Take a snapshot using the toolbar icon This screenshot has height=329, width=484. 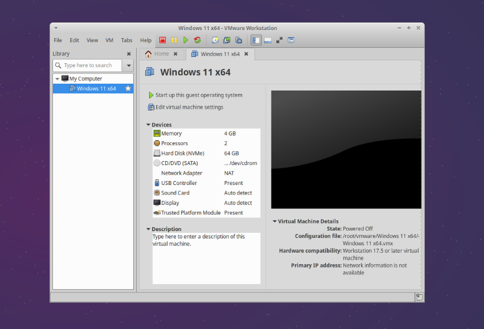(x=215, y=40)
